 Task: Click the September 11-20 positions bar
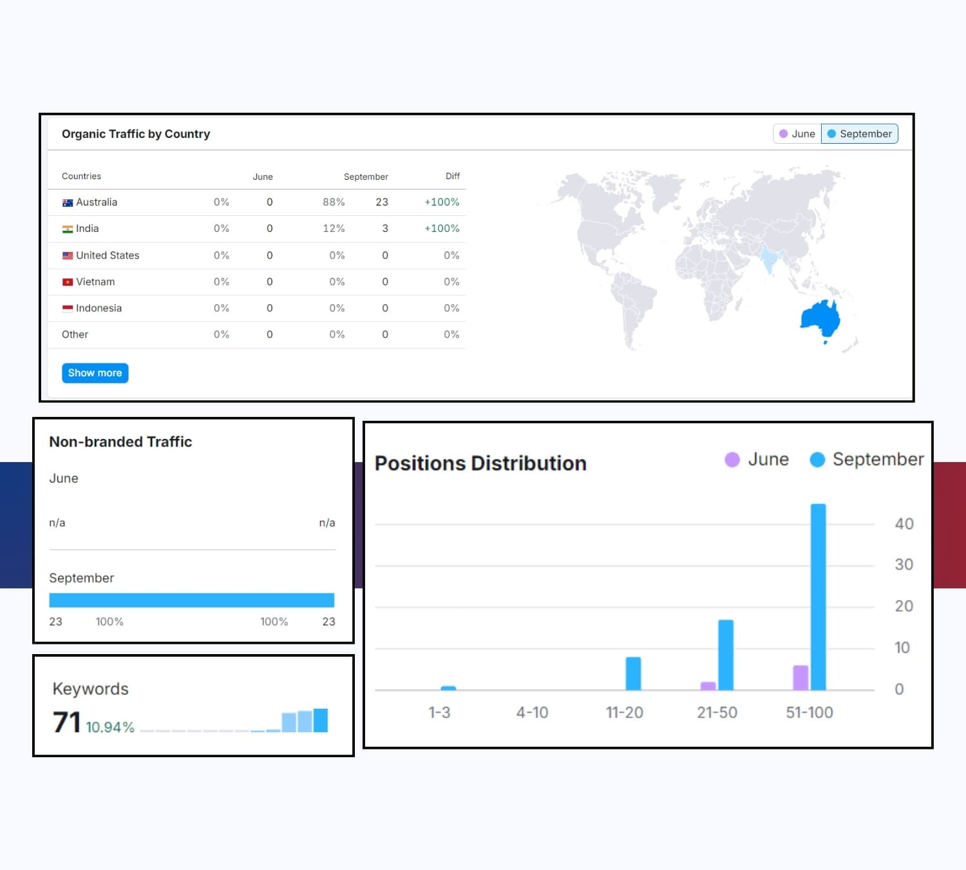tap(633, 673)
